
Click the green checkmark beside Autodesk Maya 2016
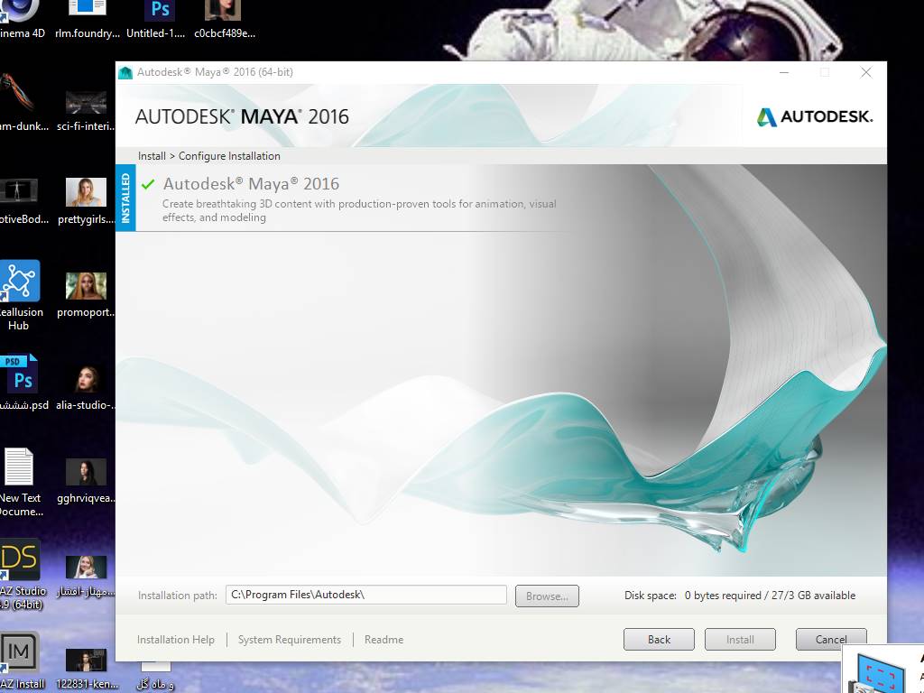[x=148, y=184]
